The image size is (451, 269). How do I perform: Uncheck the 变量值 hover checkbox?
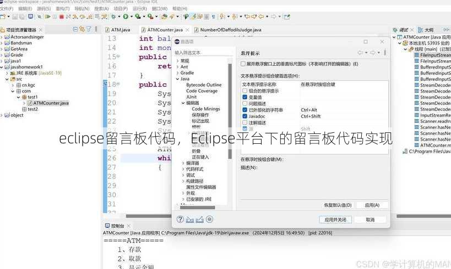click(244, 97)
